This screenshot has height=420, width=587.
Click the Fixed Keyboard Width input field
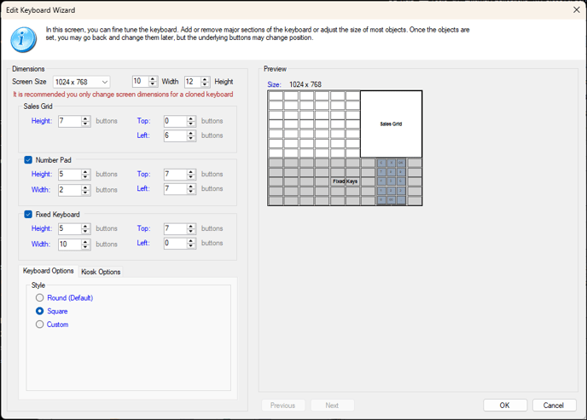click(69, 245)
